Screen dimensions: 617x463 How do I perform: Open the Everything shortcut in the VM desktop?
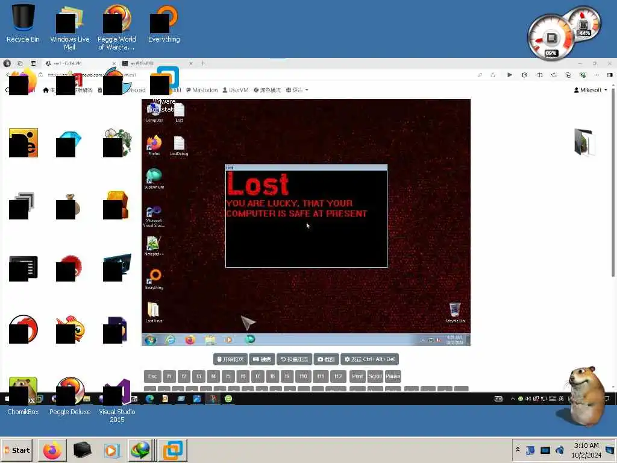point(154,280)
